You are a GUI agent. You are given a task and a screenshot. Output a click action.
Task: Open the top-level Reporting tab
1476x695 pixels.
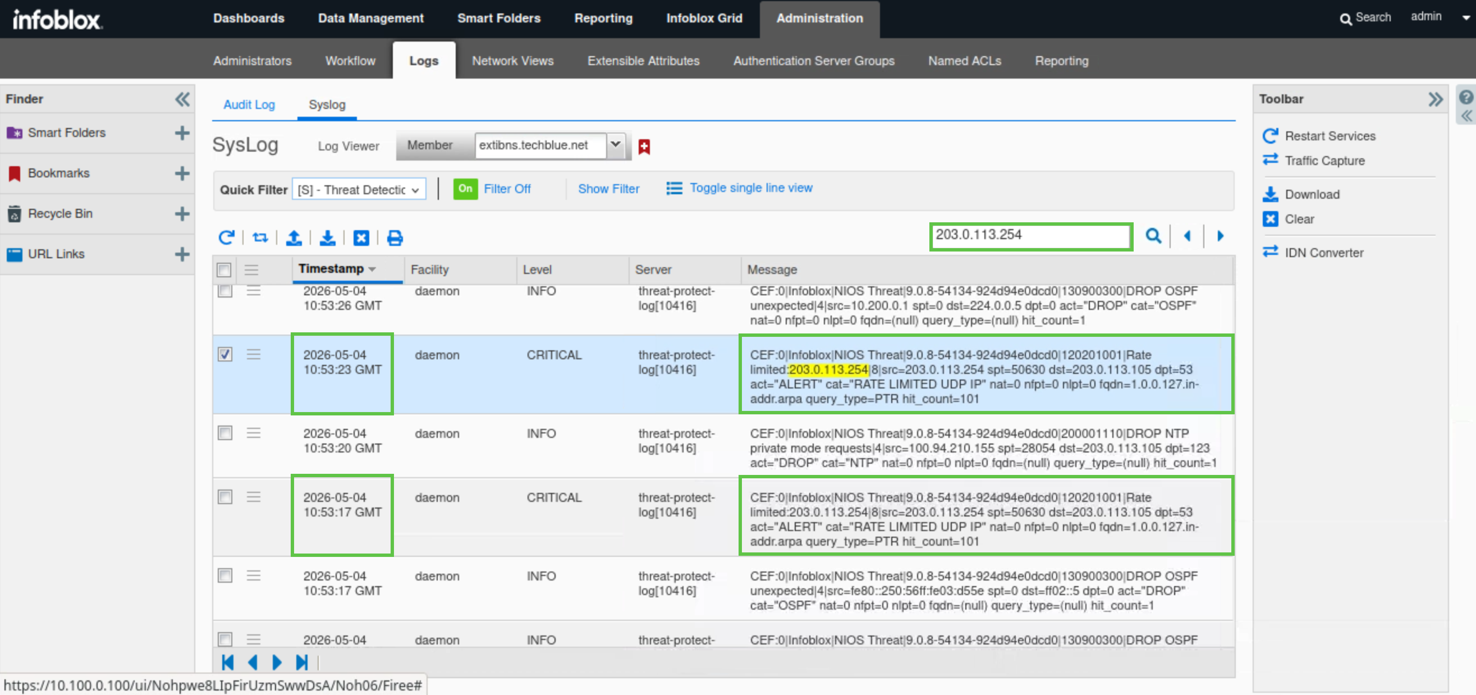click(603, 19)
